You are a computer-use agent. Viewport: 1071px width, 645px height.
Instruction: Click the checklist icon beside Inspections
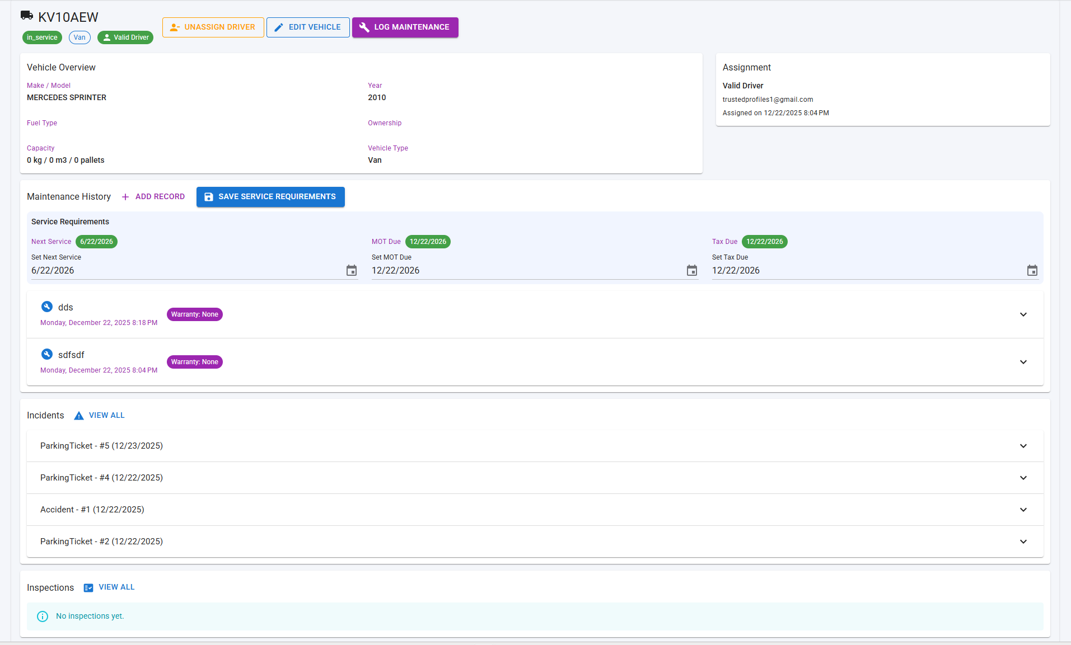pos(88,587)
